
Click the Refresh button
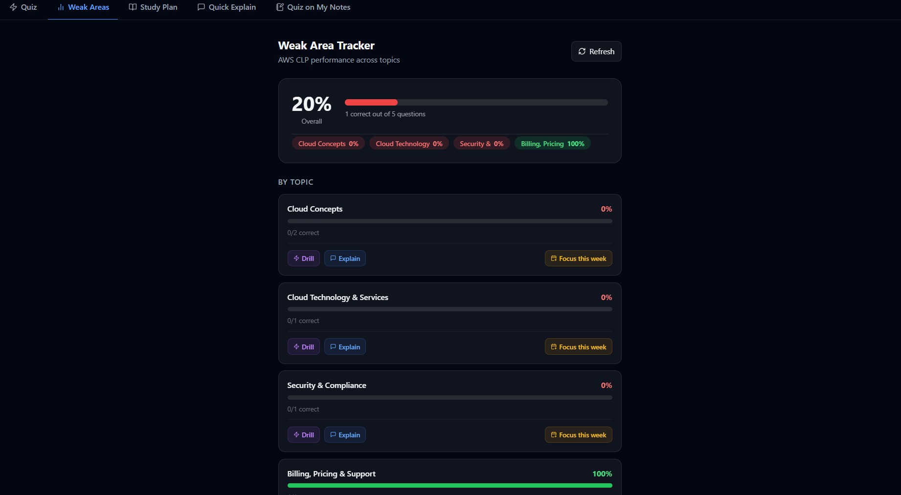[x=596, y=51]
